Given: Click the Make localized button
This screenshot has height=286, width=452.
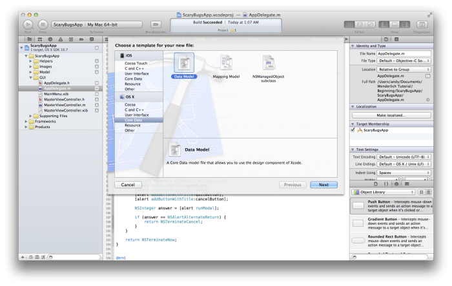Looking at the screenshot, I should [391, 115].
